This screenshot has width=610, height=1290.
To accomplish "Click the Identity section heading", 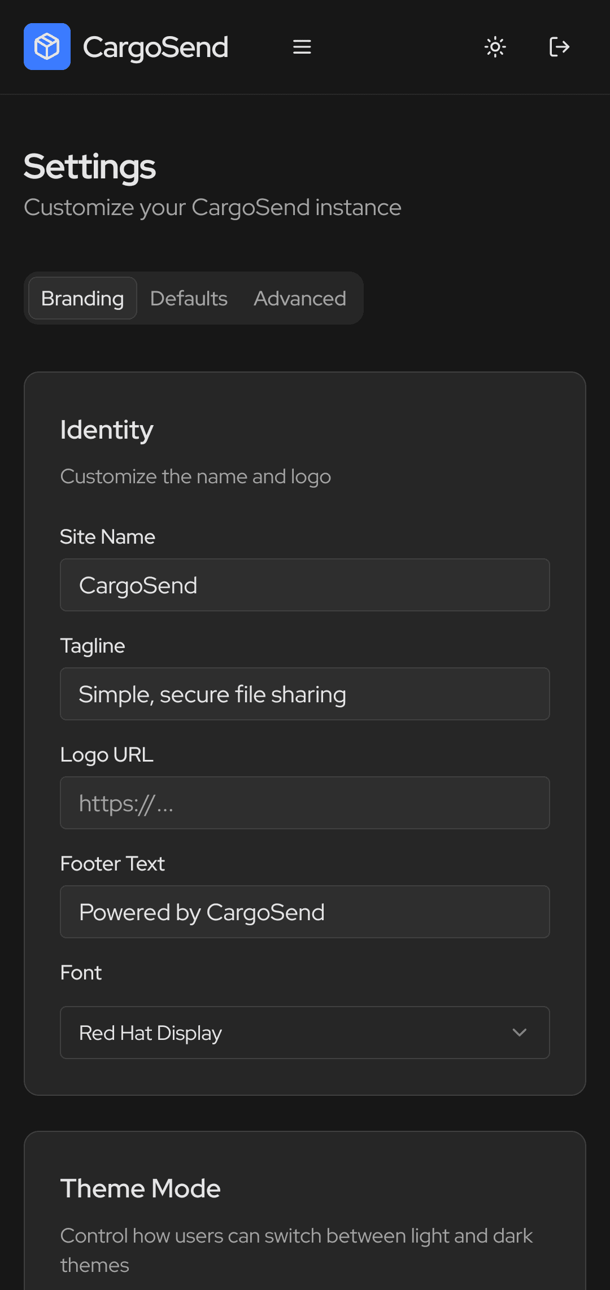I will (x=107, y=430).
